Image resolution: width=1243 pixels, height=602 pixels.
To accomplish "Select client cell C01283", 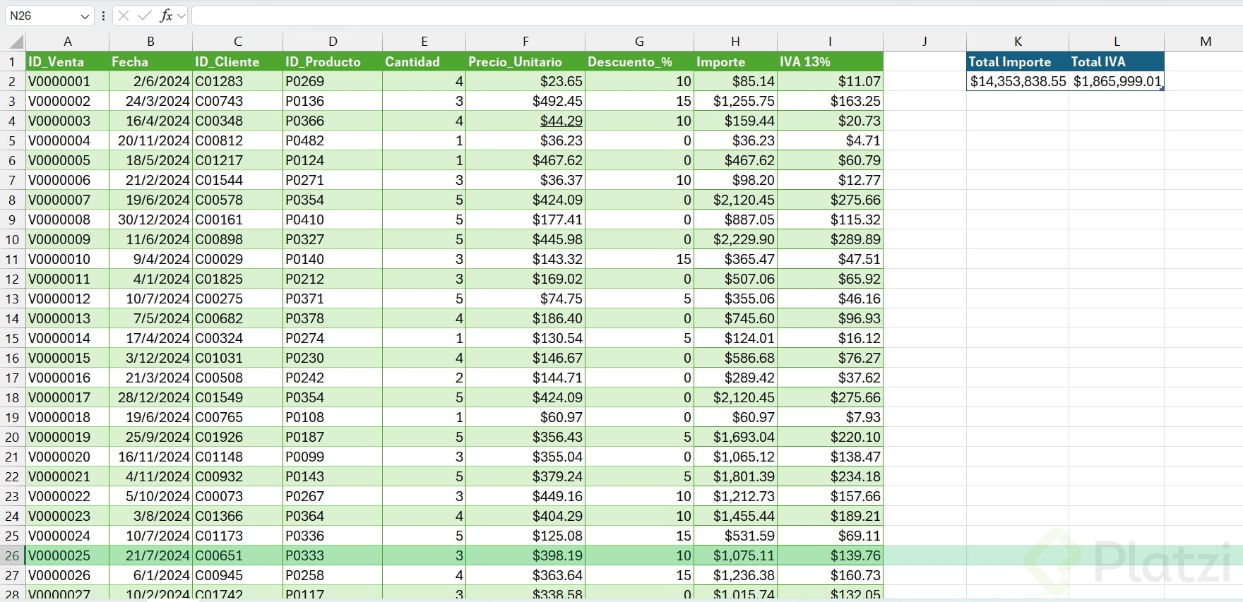I will (238, 82).
